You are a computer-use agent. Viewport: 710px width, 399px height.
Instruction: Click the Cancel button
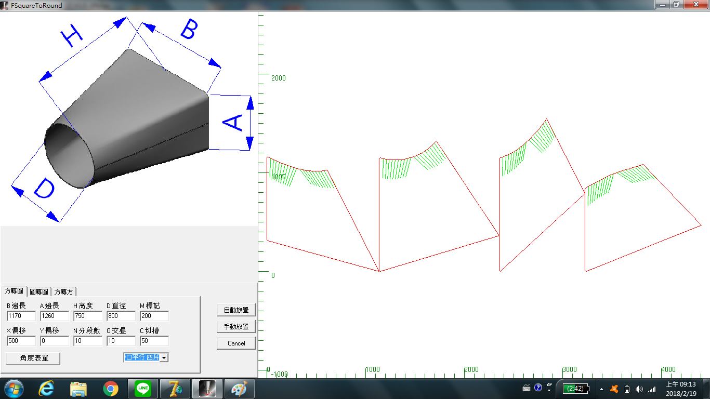[236, 343]
